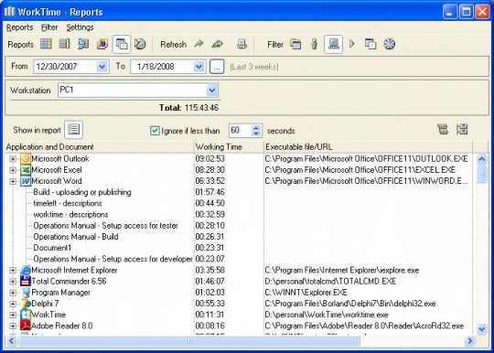Viewport: 494px width, 353px height.
Task: Sort by Executable file/URL column header
Action: coord(368,147)
